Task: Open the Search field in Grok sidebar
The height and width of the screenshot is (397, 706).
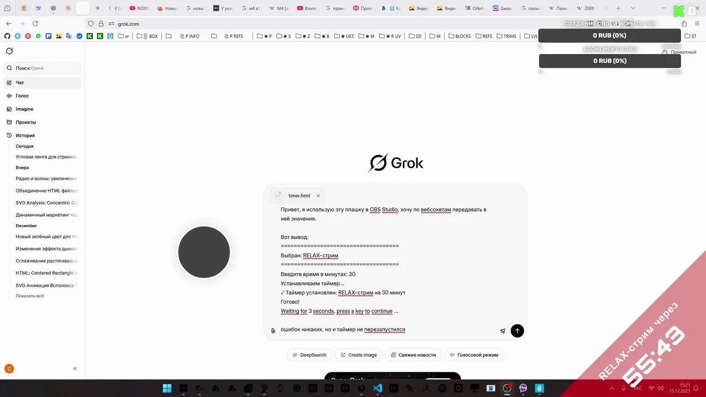Action: (x=42, y=68)
